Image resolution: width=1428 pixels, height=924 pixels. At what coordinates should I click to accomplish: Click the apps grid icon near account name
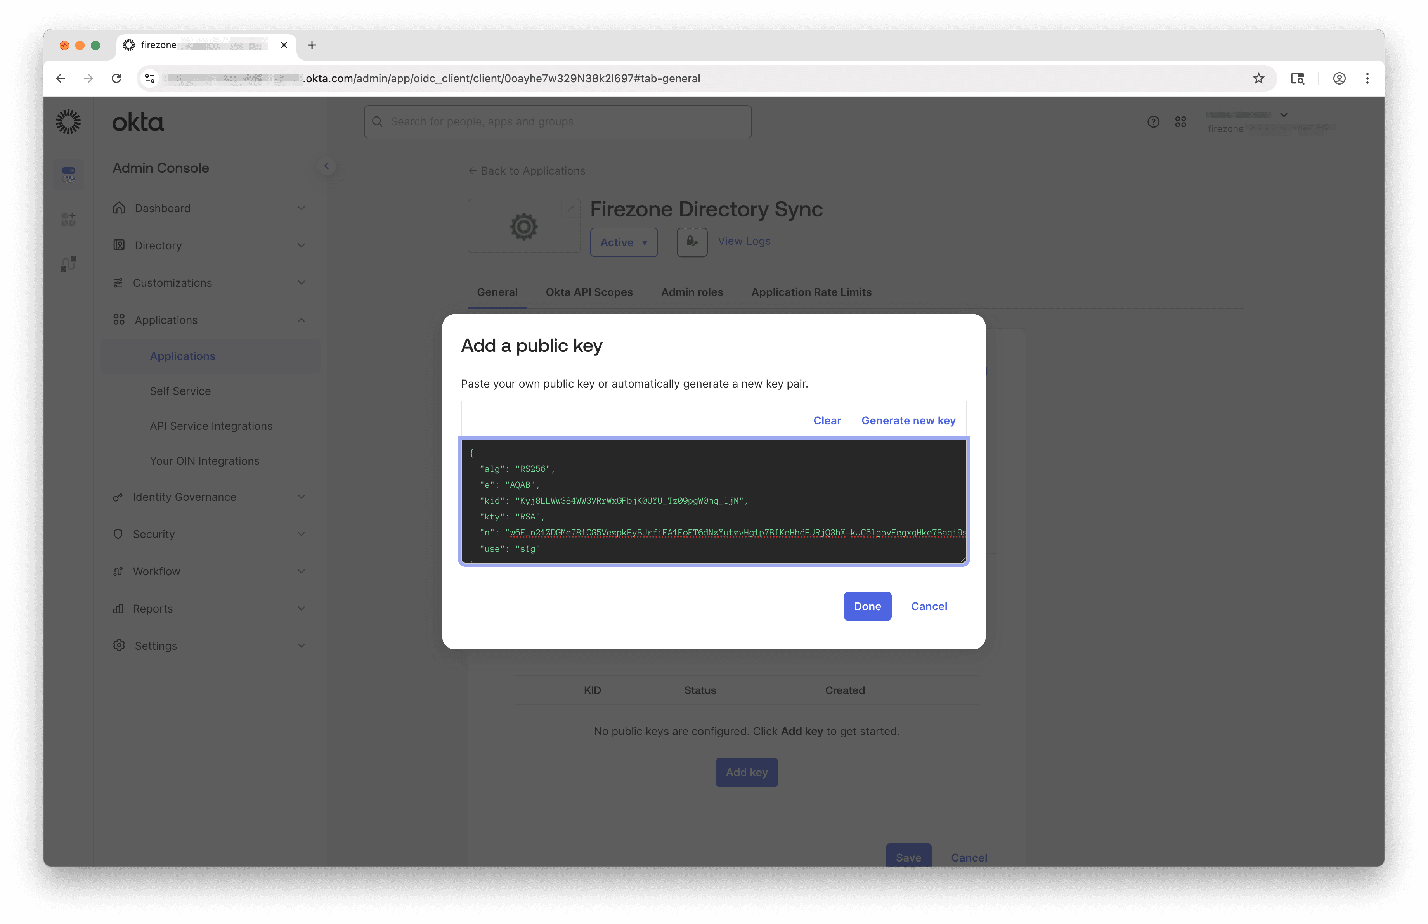pos(1180,121)
